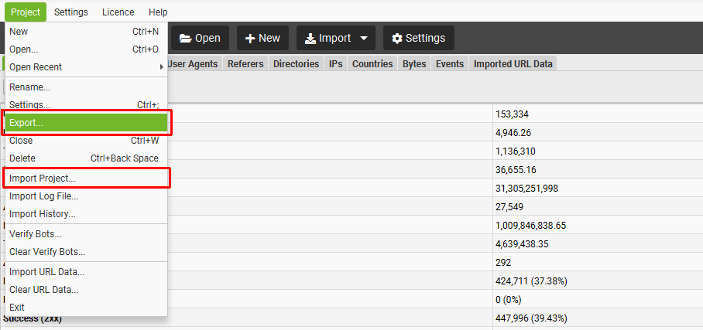
Task: Choose Import URL Data... entry
Action: [x=86, y=272]
